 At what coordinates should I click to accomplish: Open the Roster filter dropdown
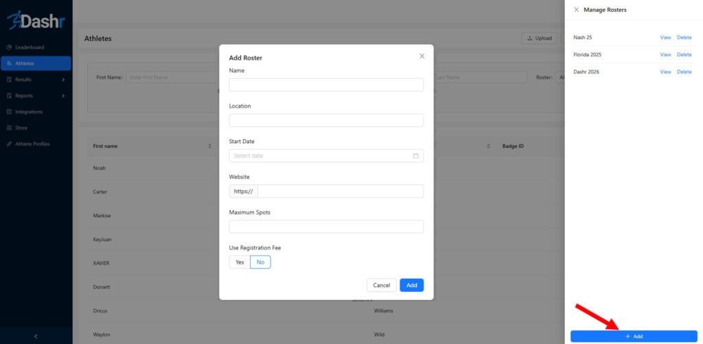tap(560, 77)
